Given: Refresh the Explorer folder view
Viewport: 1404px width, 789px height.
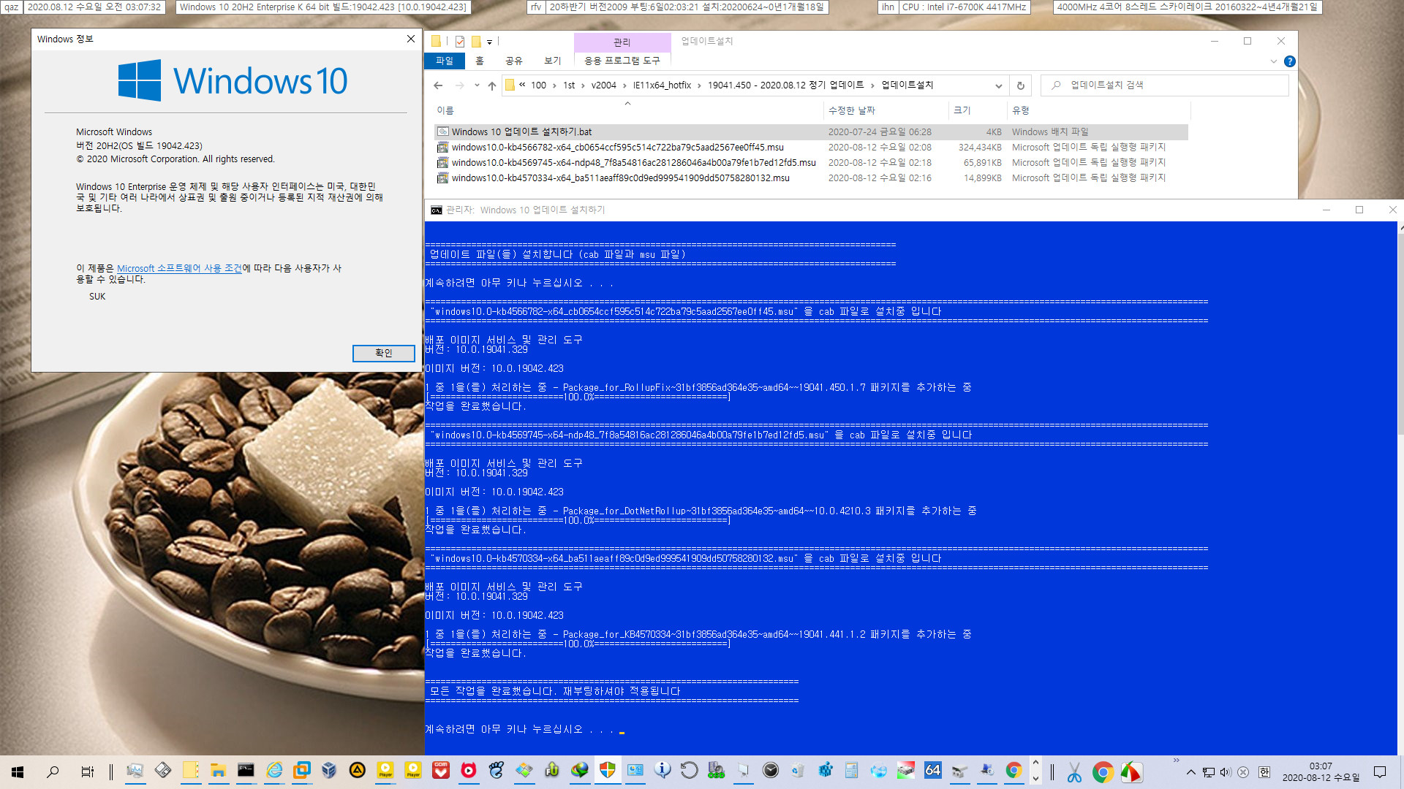Looking at the screenshot, I should coord(1021,85).
